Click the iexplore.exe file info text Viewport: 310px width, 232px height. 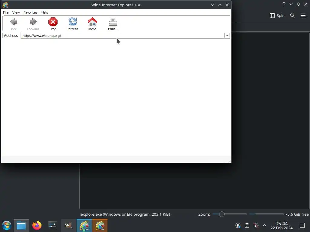point(125,214)
